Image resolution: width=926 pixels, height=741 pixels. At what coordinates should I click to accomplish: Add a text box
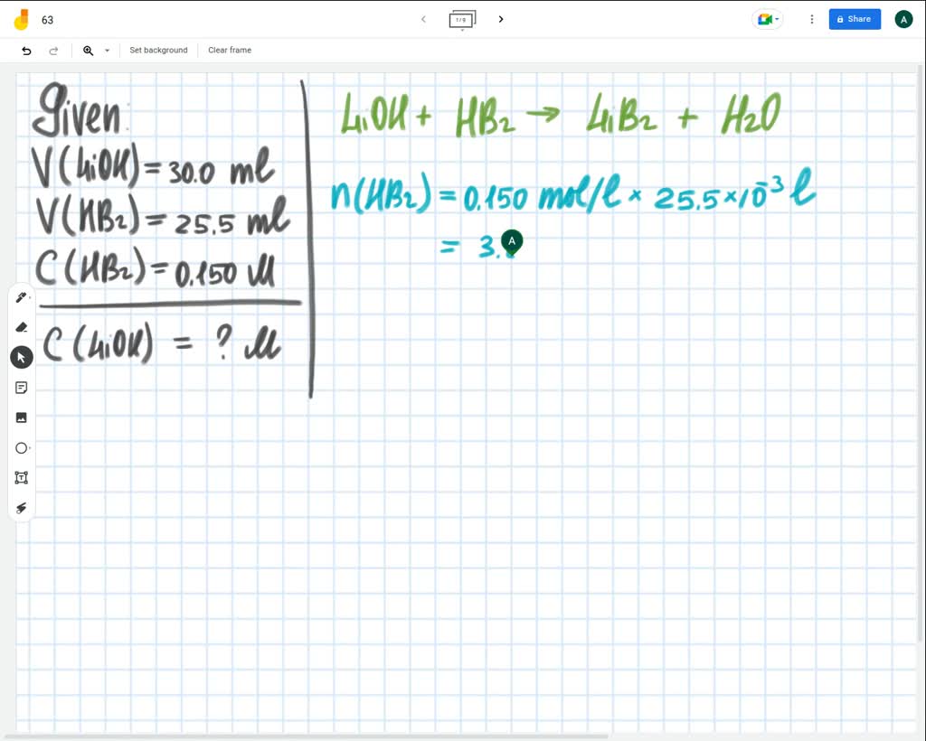pyautogui.click(x=21, y=477)
